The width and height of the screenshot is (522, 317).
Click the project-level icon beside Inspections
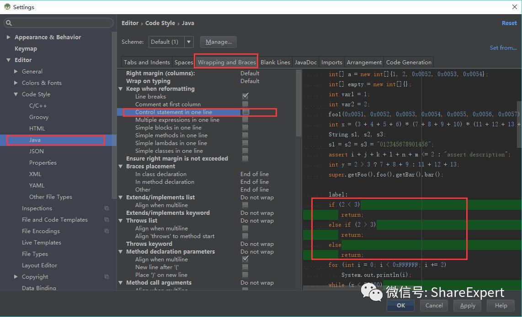click(107, 208)
